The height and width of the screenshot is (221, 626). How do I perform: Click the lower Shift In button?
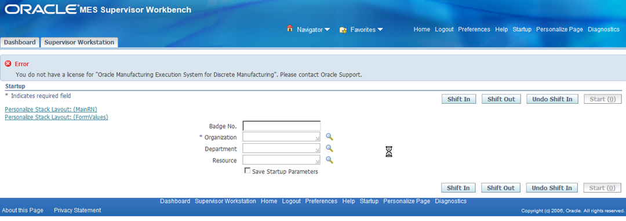click(458, 188)
